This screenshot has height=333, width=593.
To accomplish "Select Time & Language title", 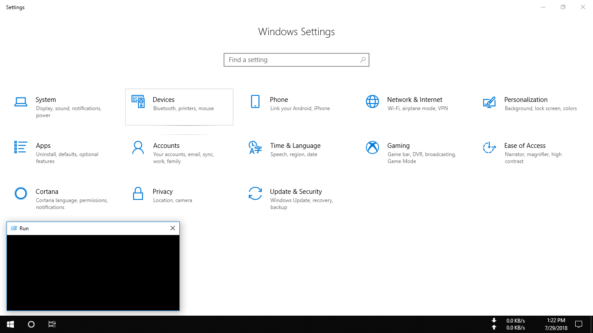I will click(x=295, y=146).
